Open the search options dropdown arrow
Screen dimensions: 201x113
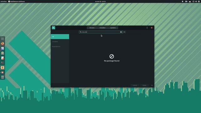[124, 32]
